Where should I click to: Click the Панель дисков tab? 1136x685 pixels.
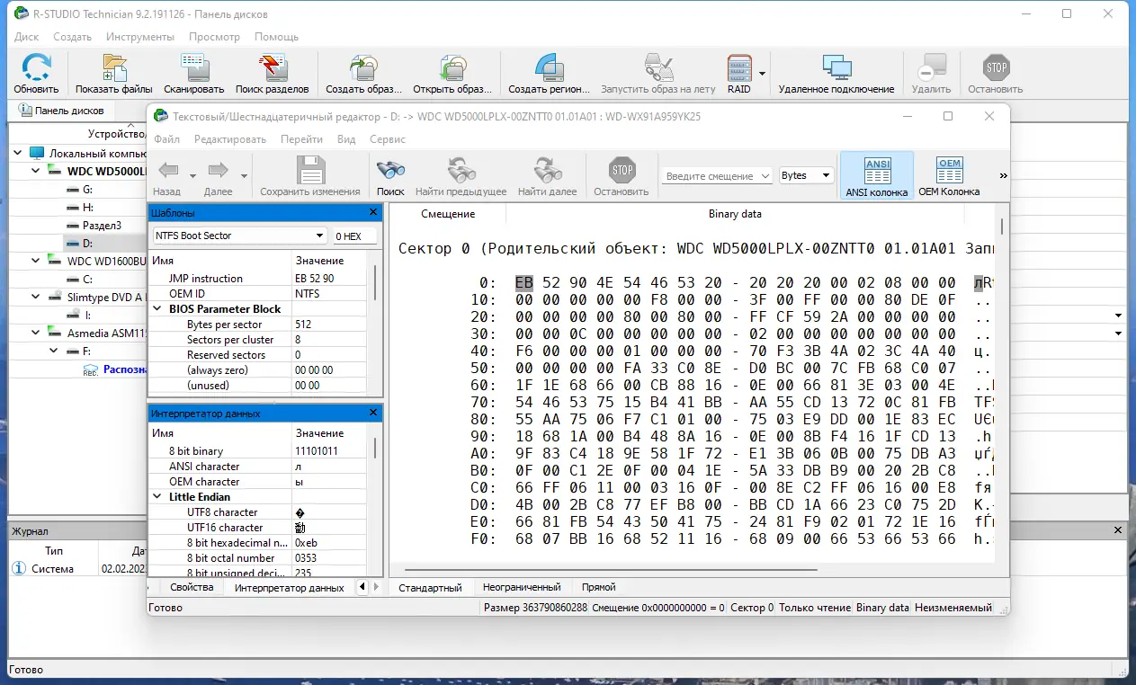click(x=61, y=111)
